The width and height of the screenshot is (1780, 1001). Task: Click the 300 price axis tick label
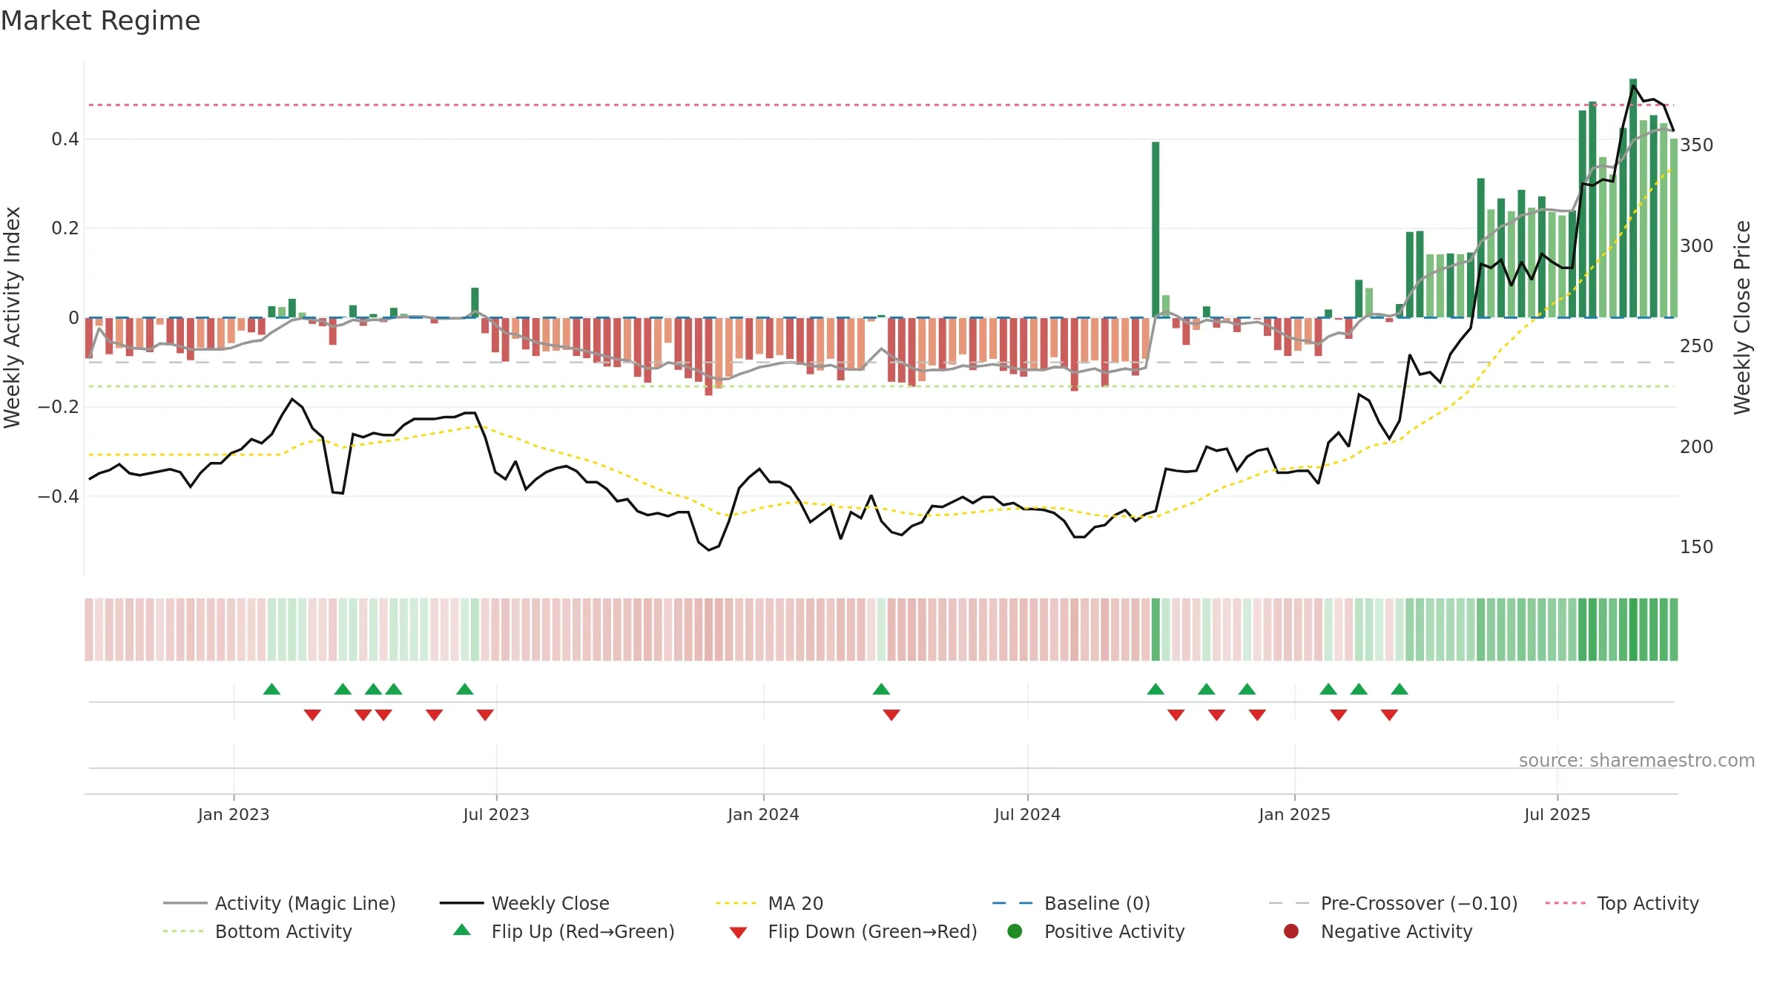(1697, 245)
